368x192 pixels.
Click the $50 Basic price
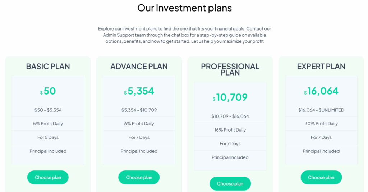(x=48, y=91)
